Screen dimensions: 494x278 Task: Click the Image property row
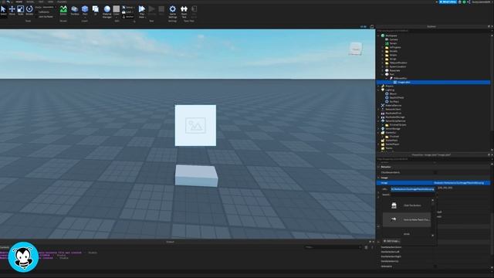pos(434,183)
